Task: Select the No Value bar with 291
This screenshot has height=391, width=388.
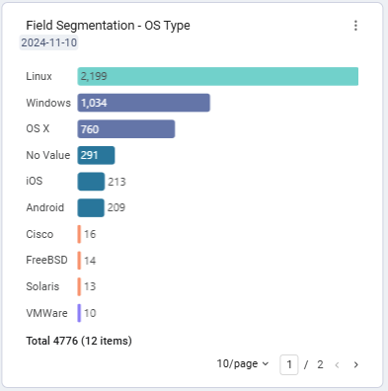Action: 96,155
